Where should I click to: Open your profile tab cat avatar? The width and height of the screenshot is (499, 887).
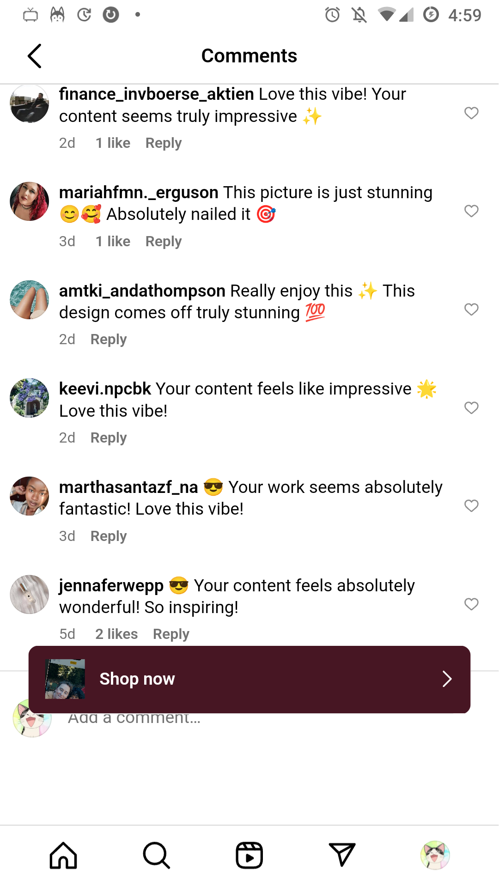click(435, 855)
